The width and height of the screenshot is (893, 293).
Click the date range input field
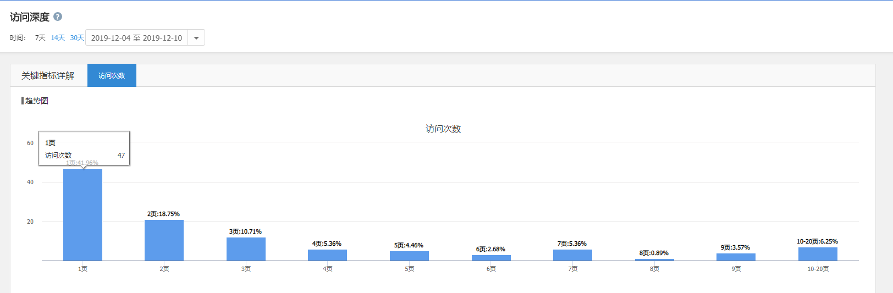(136, 38)
